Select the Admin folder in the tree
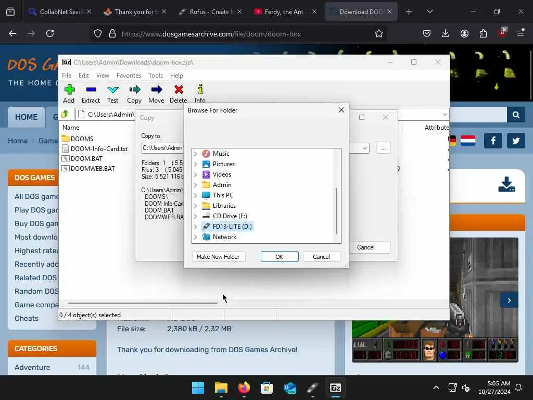This screenshot has width=533, height=400. pos(222,185)
